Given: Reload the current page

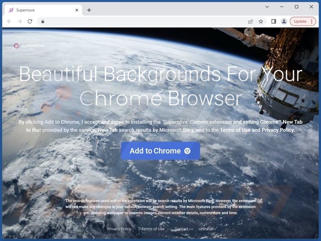Looking at the screenshot, I should pos(30,21).
